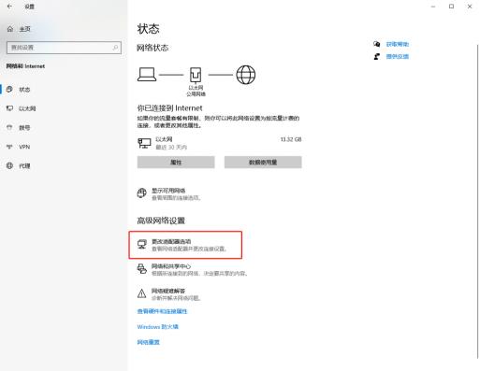The width and height of the screenshot is (479, 371).
Task: Select the 拨号 dial-up icon in sidebar
Action: [9, 127]
